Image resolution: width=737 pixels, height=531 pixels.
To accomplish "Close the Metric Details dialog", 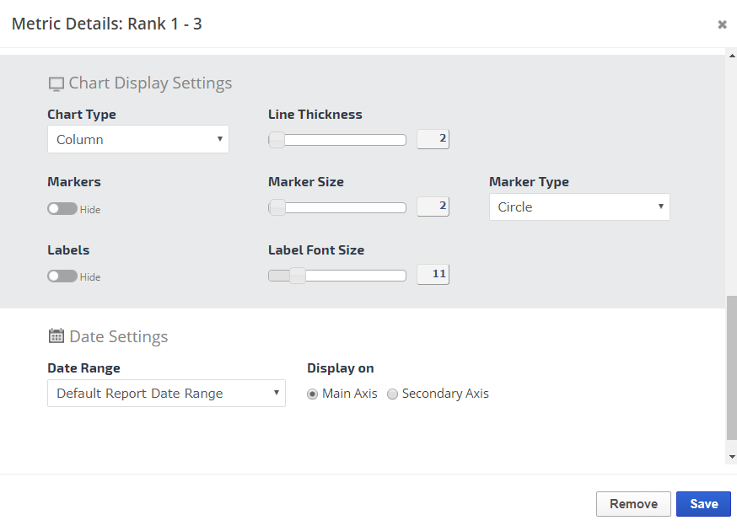I will point(722,24).
